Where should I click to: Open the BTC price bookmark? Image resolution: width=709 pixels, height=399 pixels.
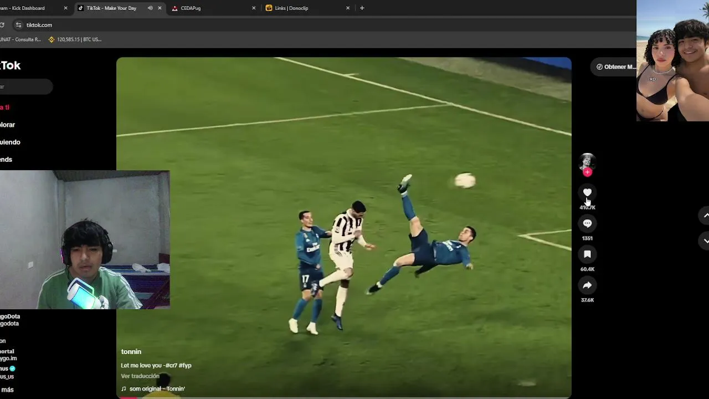tap(75, 39)
